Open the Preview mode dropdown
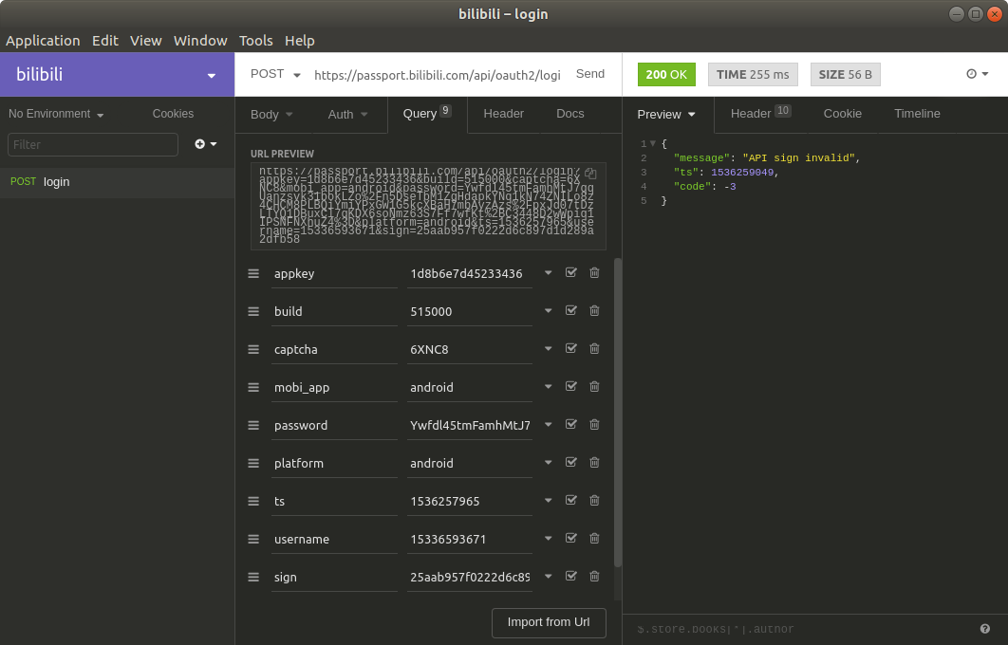This screenshot has width=1008, height=645. 666,115
